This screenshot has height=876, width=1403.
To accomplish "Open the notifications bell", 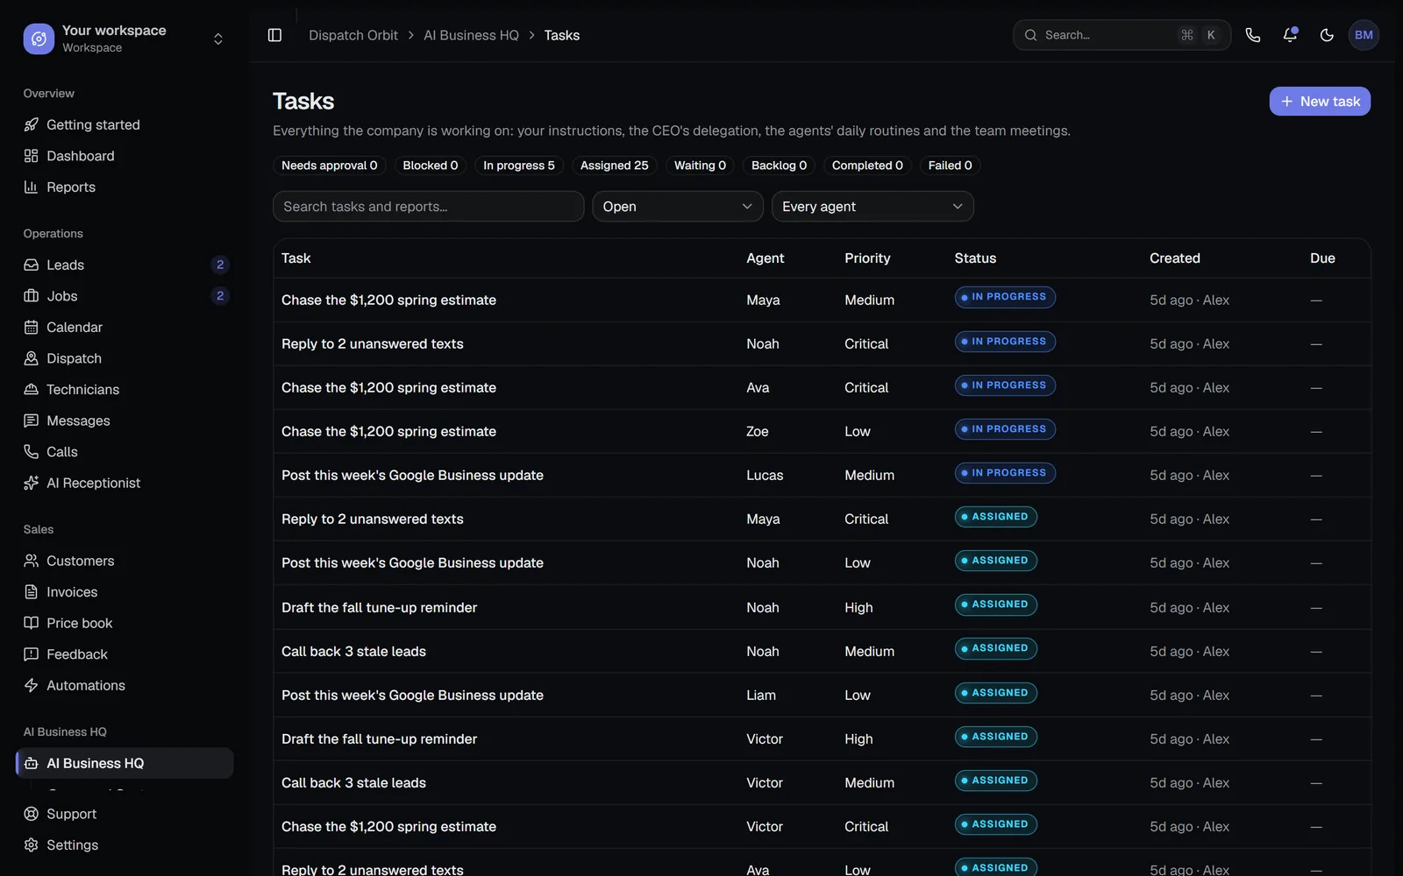I will (x=1290, y=35).
